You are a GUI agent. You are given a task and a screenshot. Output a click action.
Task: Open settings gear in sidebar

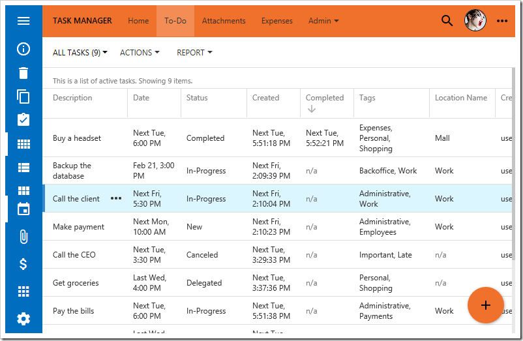tap(23, 319)
